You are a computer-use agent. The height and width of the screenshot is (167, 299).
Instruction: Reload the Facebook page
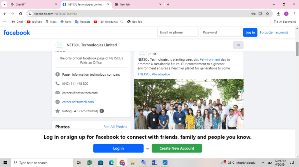point(21,14)
